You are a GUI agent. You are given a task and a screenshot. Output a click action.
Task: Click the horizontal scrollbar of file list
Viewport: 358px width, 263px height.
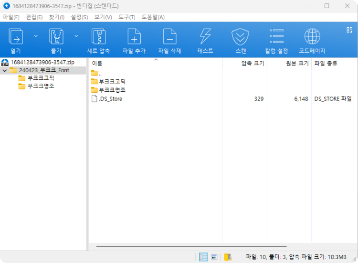pos(191,247)
